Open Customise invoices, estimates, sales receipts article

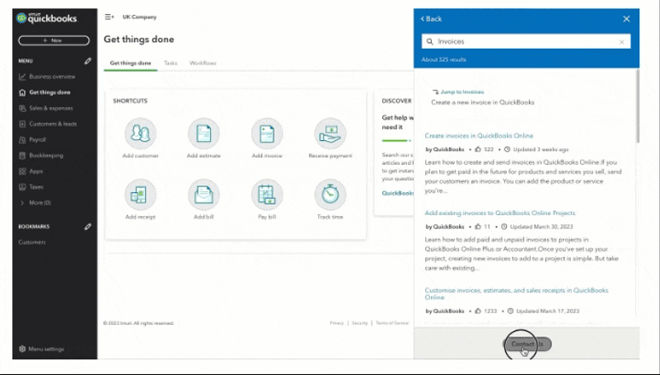tap(517, 293)
